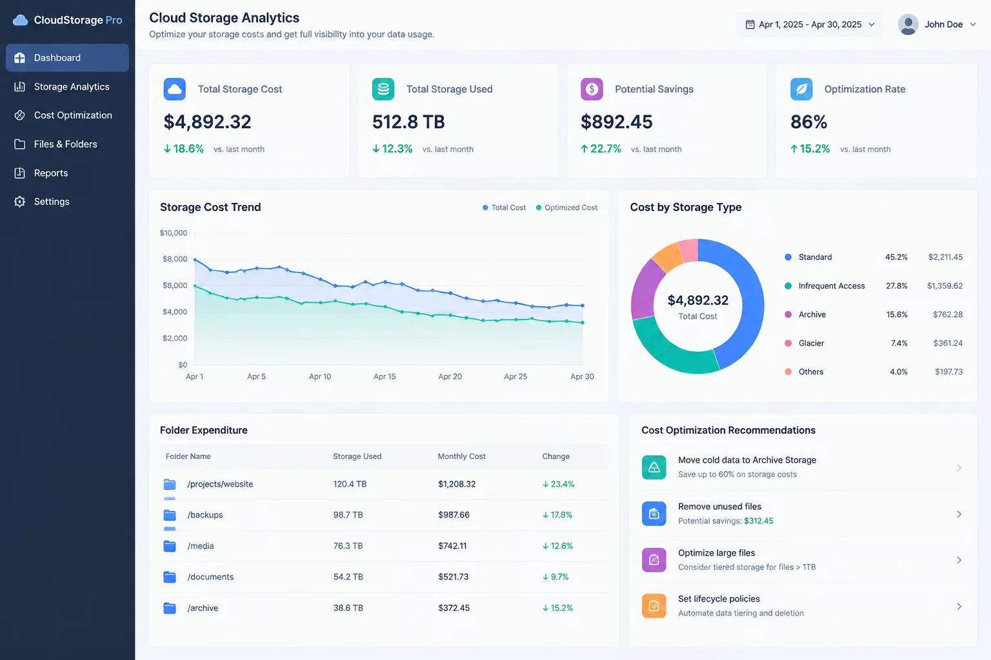Click the CloudStorage Pro cloud logo
Image resolution: width=991 pixels, height=660 pixels.
[21, 20]
